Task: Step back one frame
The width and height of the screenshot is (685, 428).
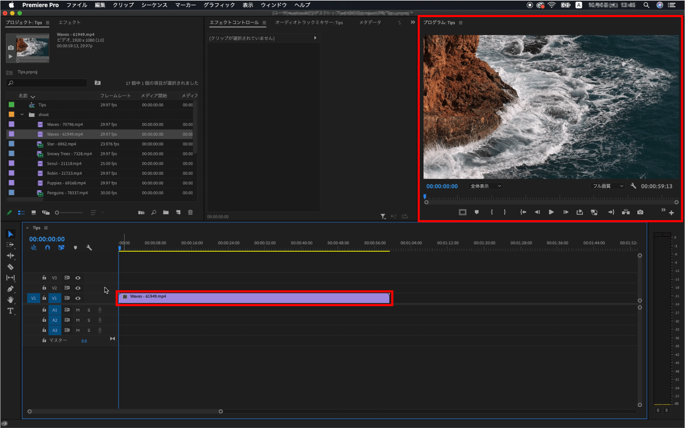Action: (x=537, y=212)
